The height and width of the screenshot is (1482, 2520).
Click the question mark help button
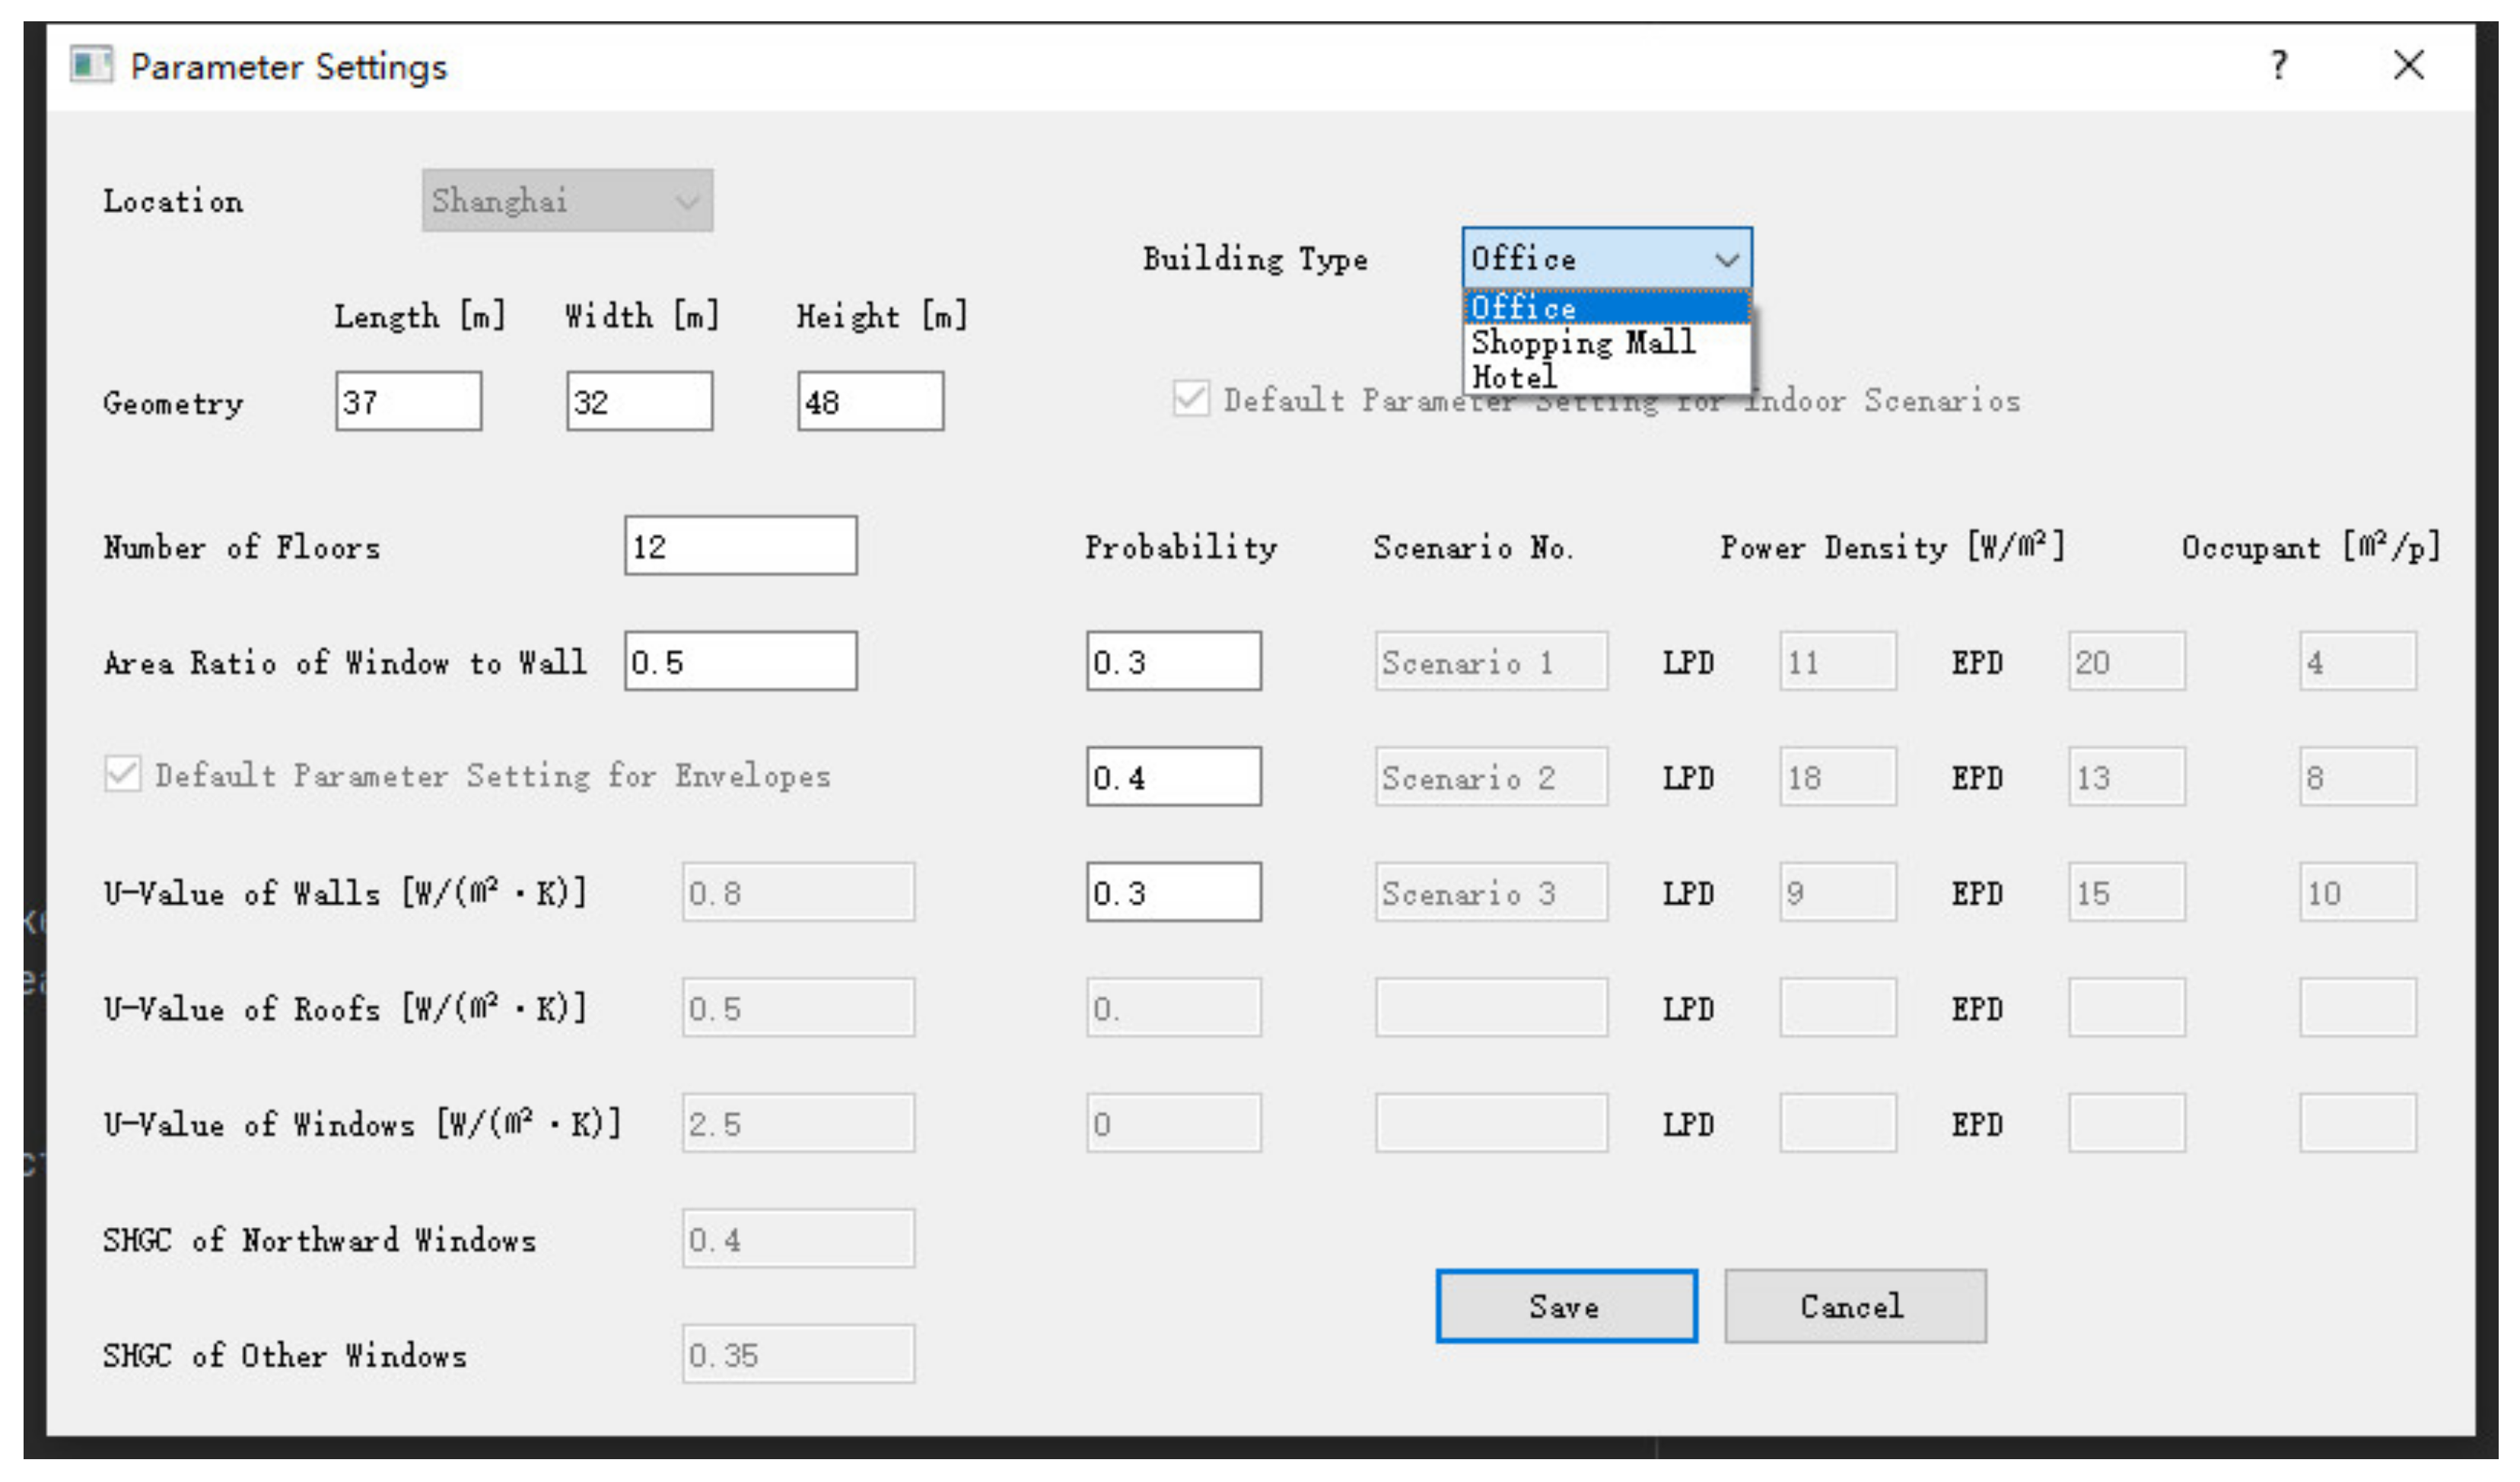click(x=2279, y=66)
